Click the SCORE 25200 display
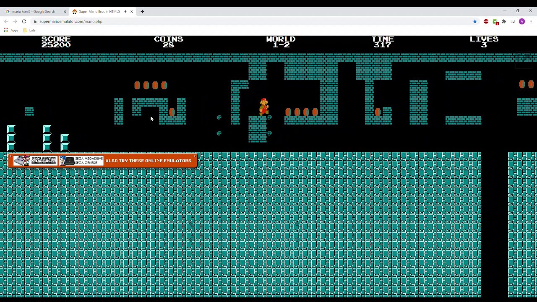Screen dimensions: 537x302 (56, 42)
